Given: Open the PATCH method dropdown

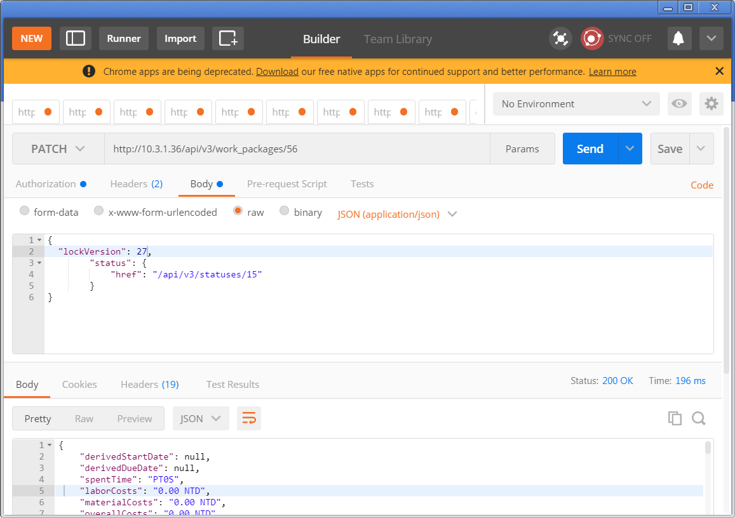Looking at the screenshot, I should [58, 149].
